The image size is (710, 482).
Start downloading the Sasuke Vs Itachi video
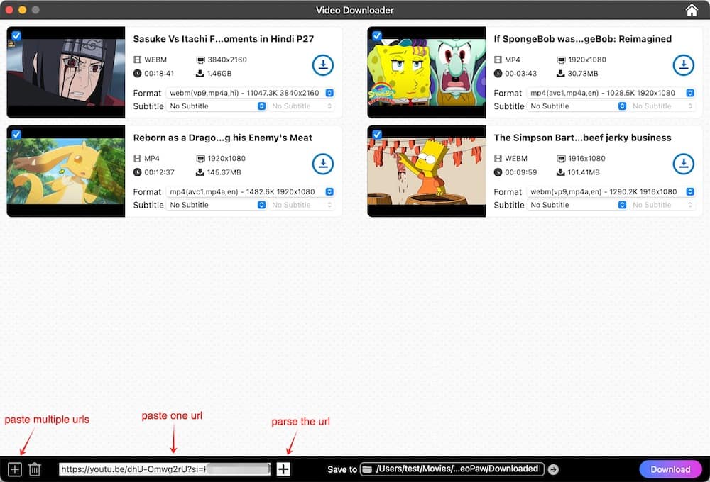point(323,65)
